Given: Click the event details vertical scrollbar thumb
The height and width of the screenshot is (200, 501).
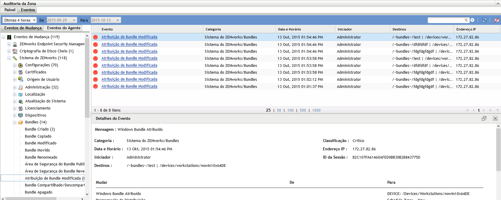Looking at the screenshot, I should click(x=498, y=150).
